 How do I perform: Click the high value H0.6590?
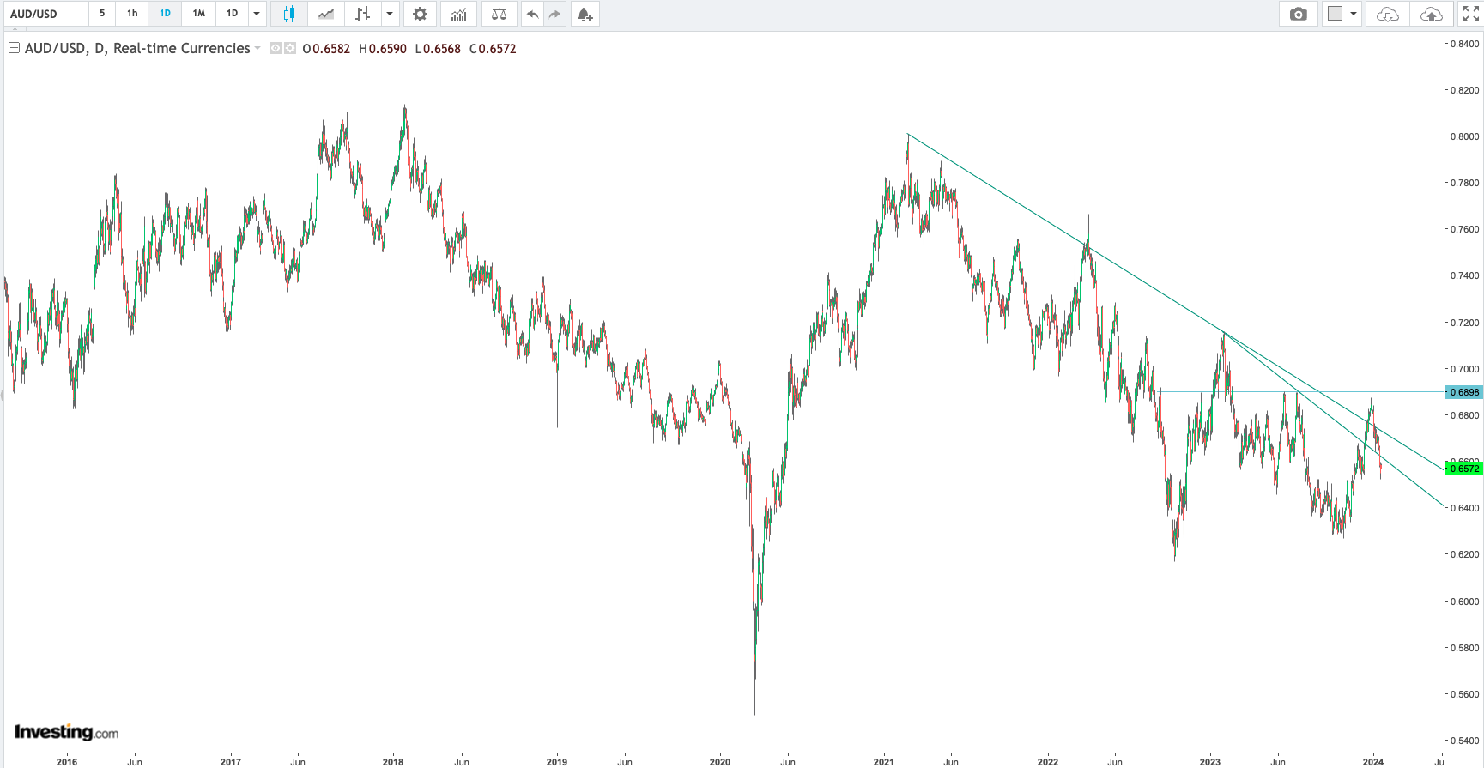(x=383, y=49)
